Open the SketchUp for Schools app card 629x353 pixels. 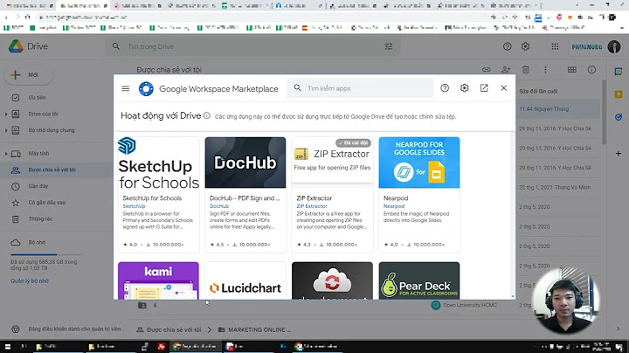coord(158,195)
